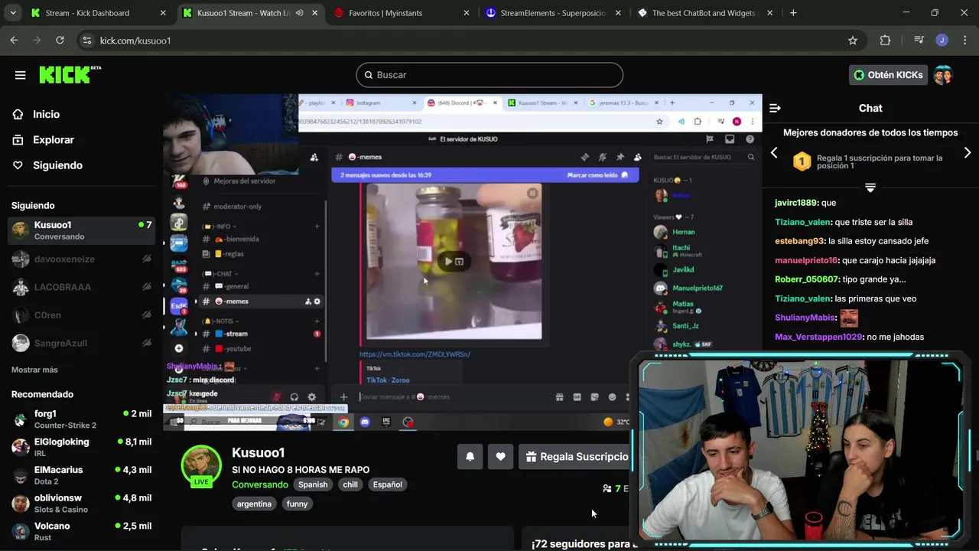
Task: Toggle the follow heart for Kusuoo1
Action: 500,457
